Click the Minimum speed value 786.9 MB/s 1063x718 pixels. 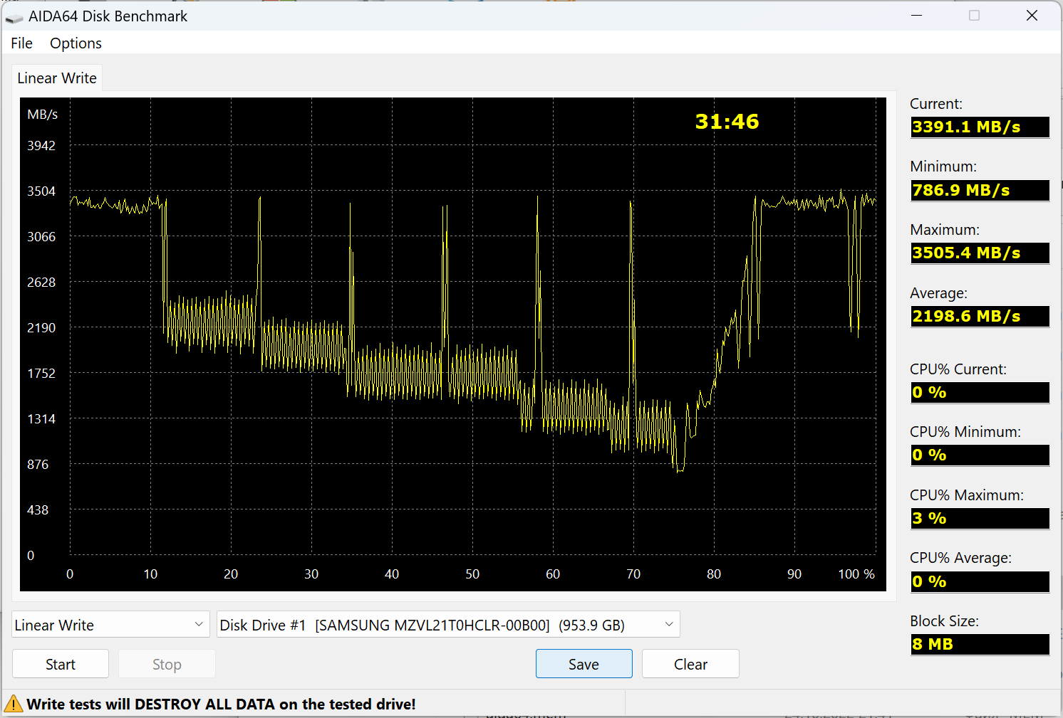coord(980,191)
